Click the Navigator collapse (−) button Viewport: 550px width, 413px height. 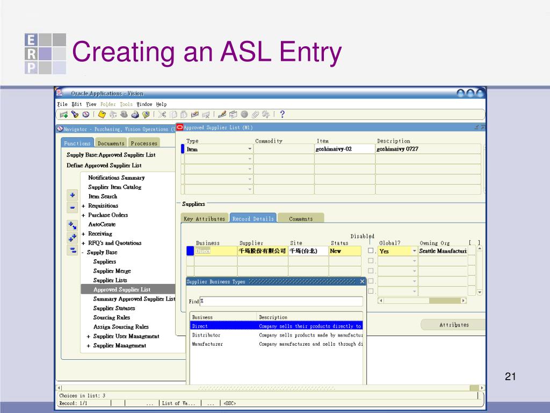(x=73, y=208)
